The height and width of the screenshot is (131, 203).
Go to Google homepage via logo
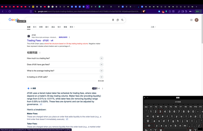(14, 20)
